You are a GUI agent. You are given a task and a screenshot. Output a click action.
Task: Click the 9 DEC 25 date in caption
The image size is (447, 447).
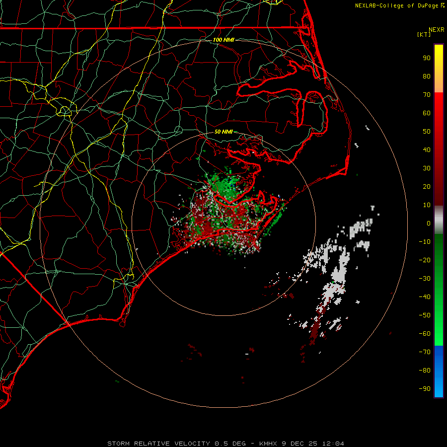pyautogui.click(x=299, y=444)
